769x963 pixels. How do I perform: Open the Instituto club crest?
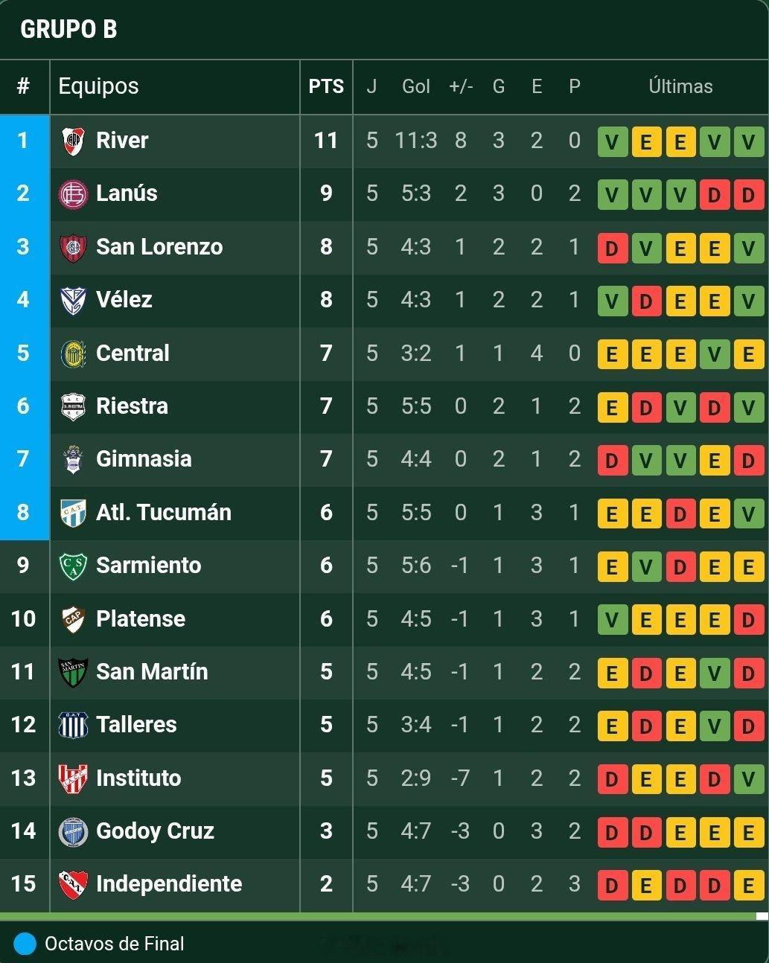[73, 778]
